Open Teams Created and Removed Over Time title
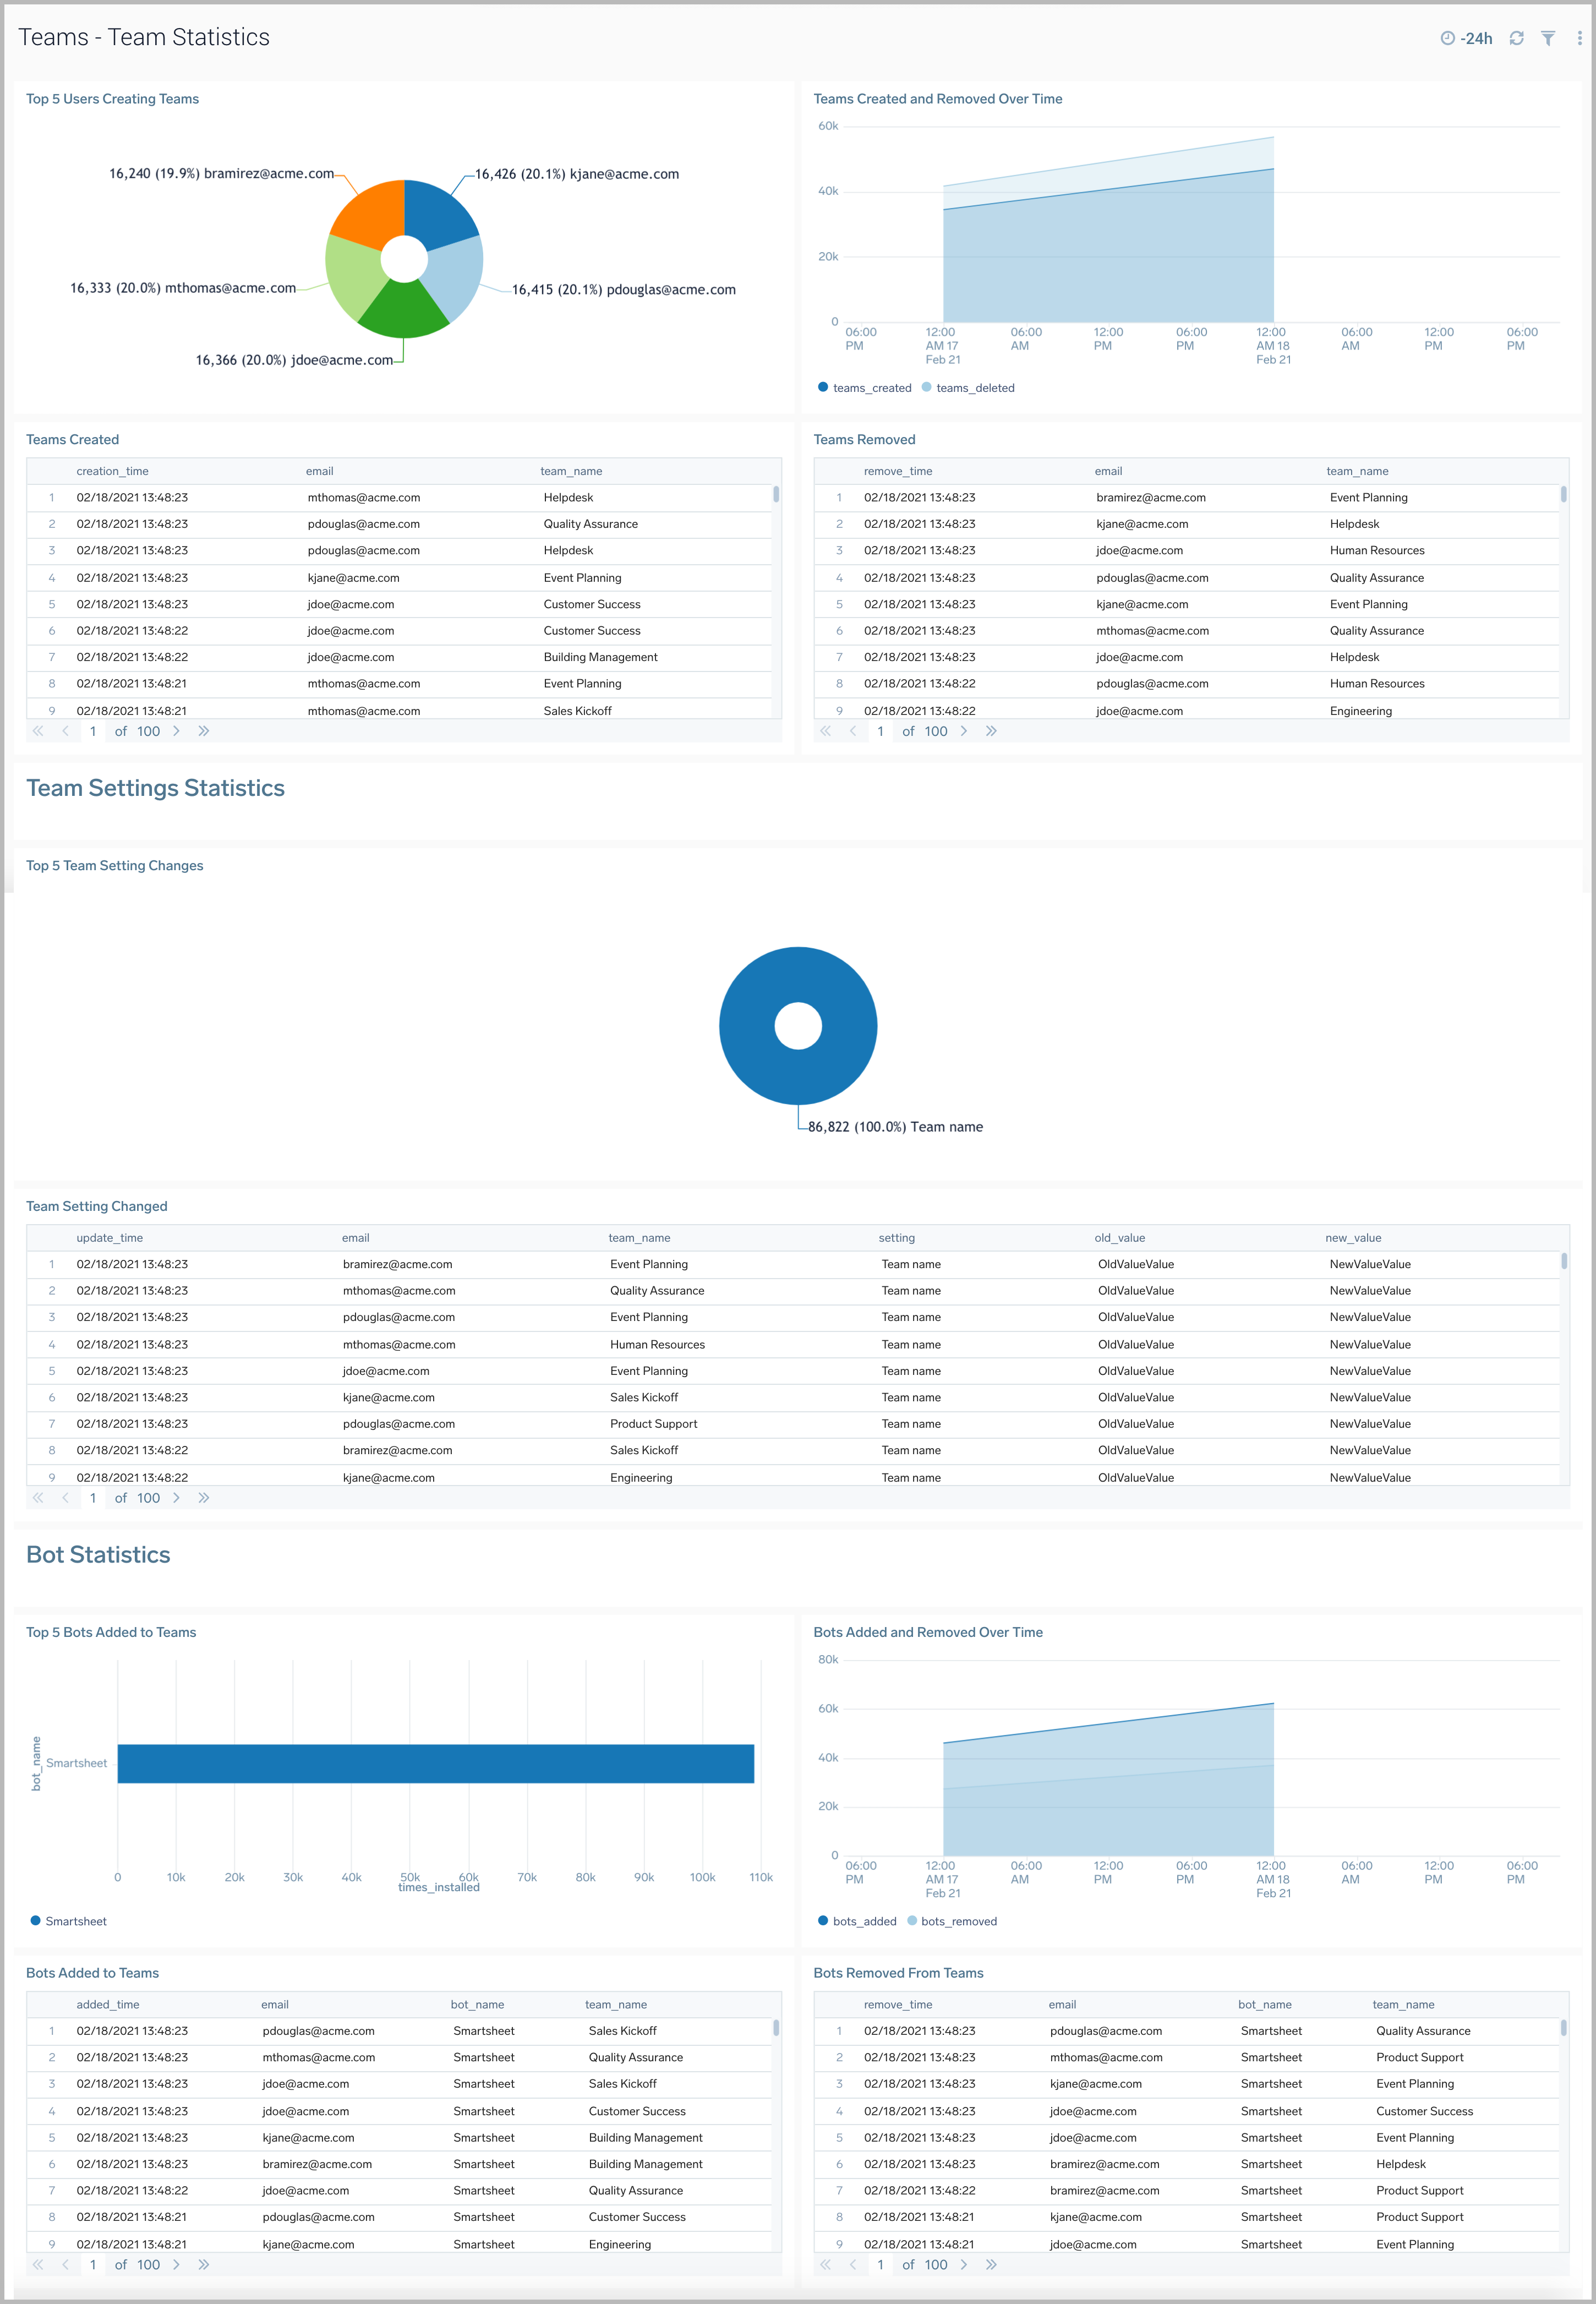 pyautogui.click(x=938, y=99)
